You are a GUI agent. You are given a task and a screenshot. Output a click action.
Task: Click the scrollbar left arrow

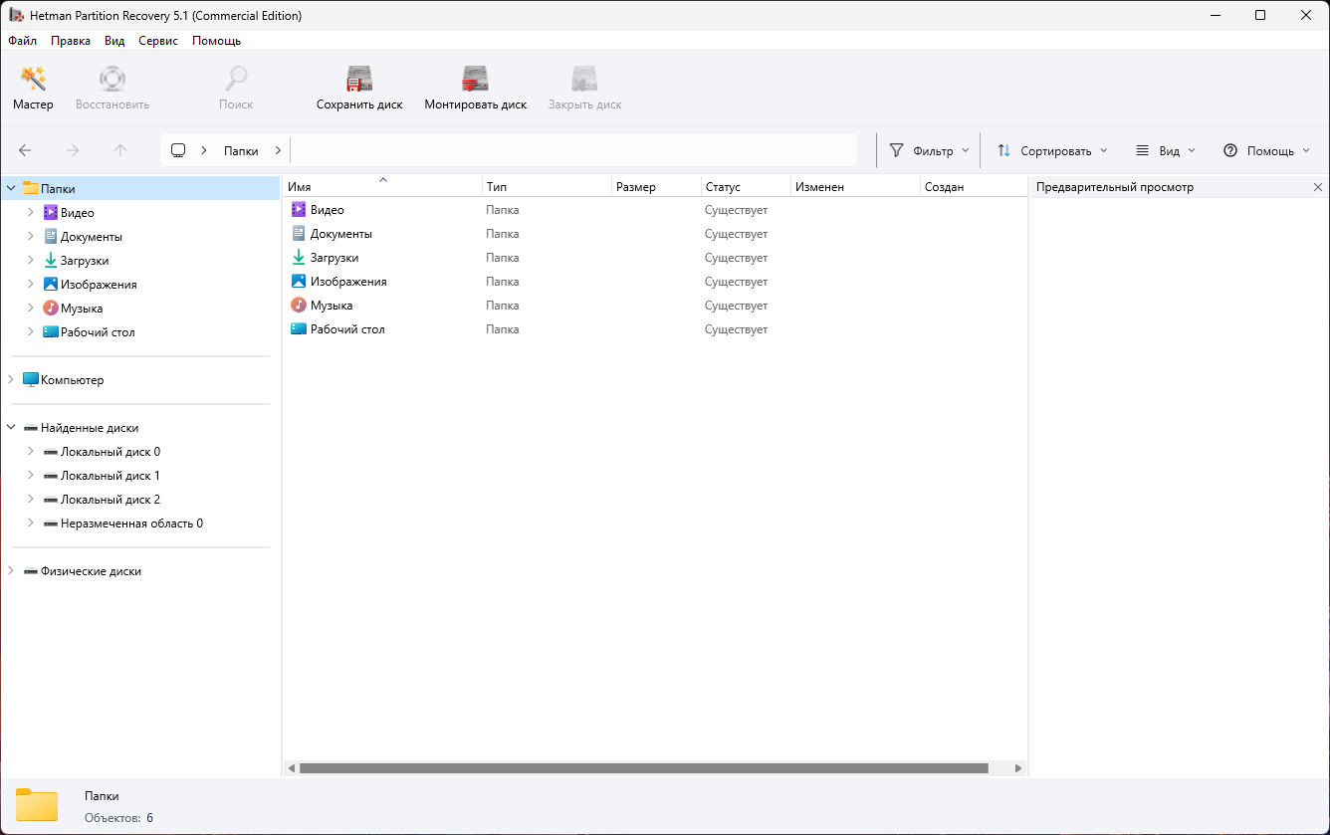(x=292, y=768)
